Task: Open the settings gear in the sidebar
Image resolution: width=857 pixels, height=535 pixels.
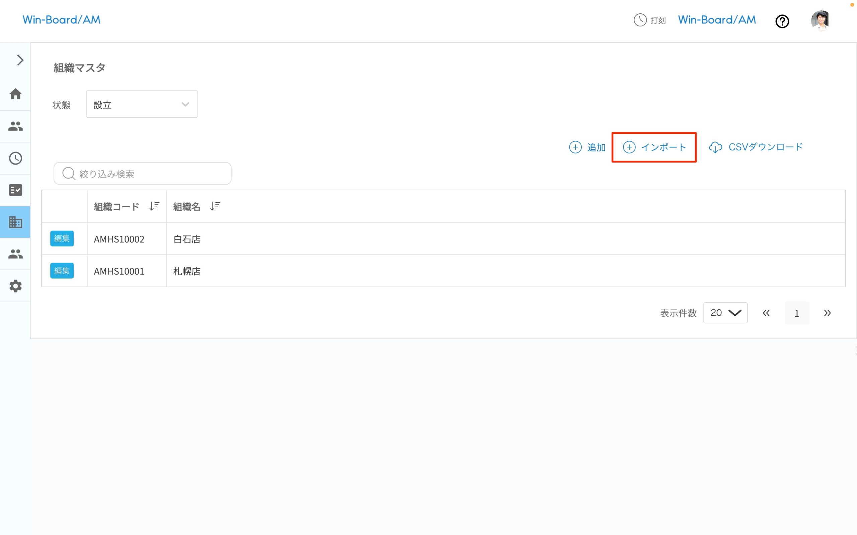Action: click(x=15, y=286)
